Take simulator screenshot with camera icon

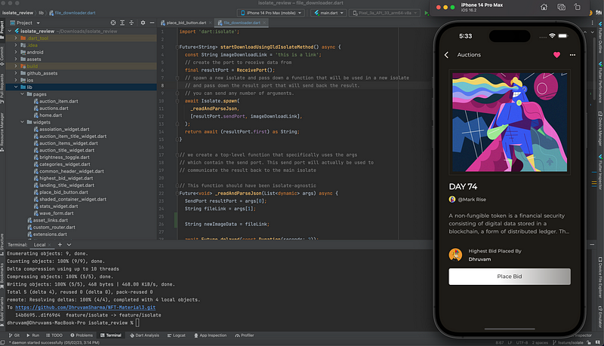point(561,7)
